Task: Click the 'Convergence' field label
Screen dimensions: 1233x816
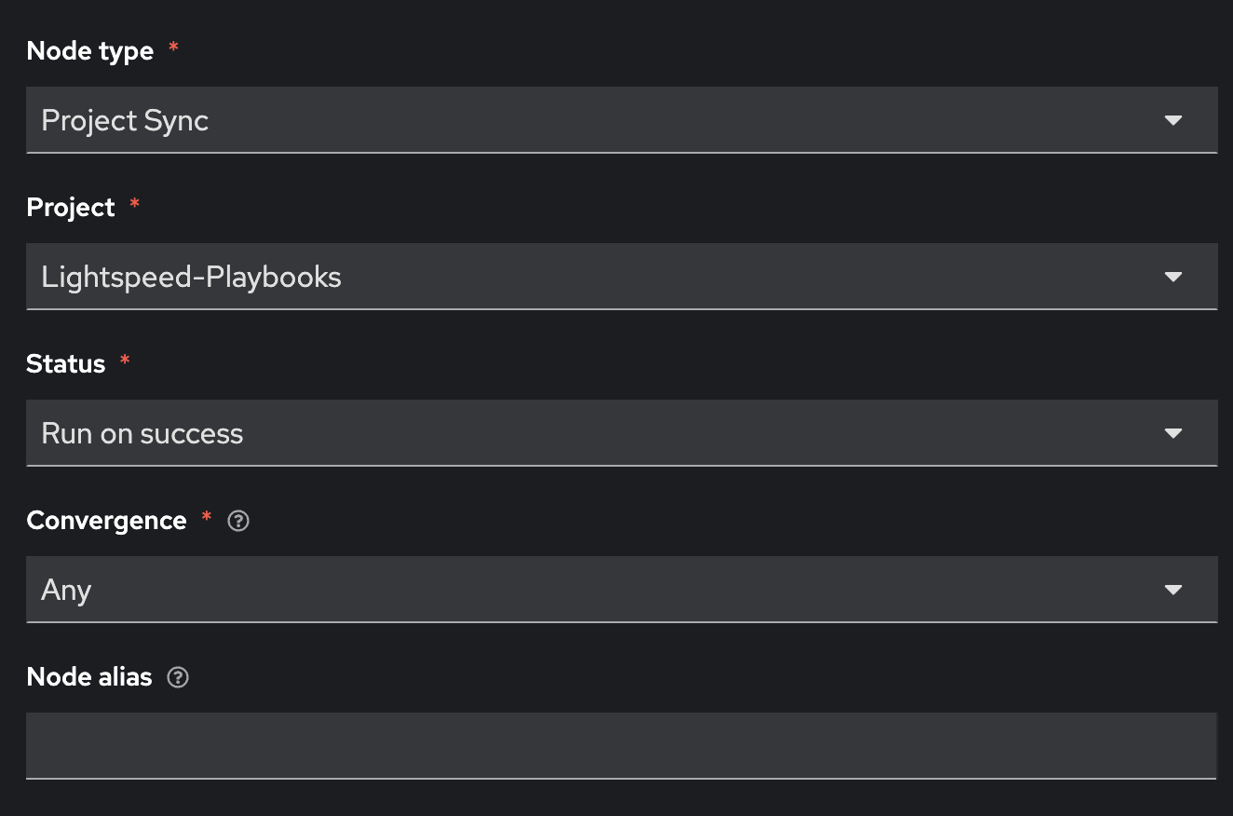Action: coord(106,521)
